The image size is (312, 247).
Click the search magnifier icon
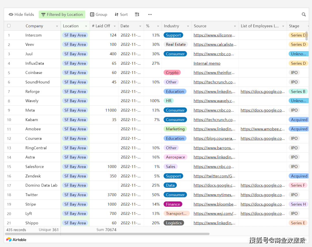[304, 14]
